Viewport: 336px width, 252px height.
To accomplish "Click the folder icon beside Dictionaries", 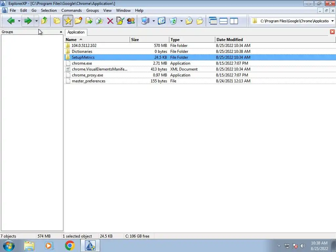I will pyautogui.click(x=68, y=52).
